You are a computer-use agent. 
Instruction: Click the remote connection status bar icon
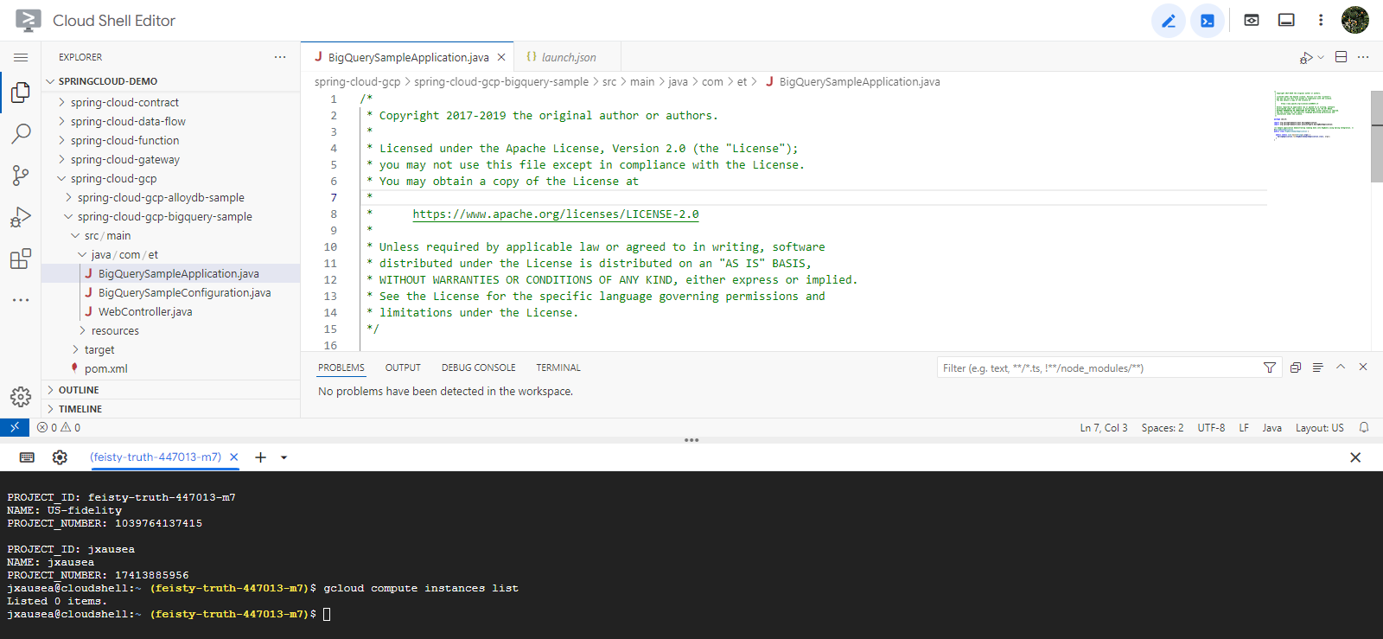coord(15,427)
